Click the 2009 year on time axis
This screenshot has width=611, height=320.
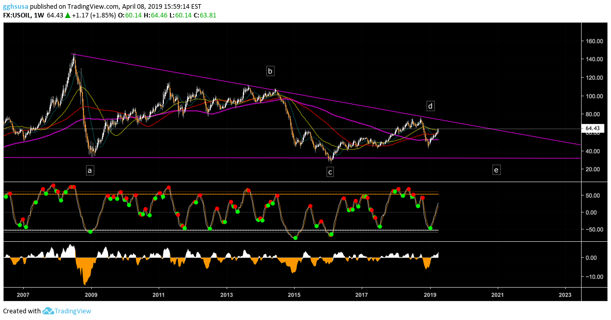pyautogui.click(x=91, y=295)
